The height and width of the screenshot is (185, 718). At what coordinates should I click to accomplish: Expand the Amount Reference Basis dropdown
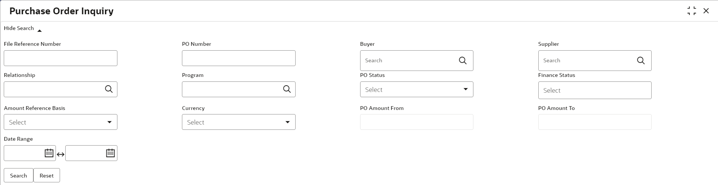60,122
